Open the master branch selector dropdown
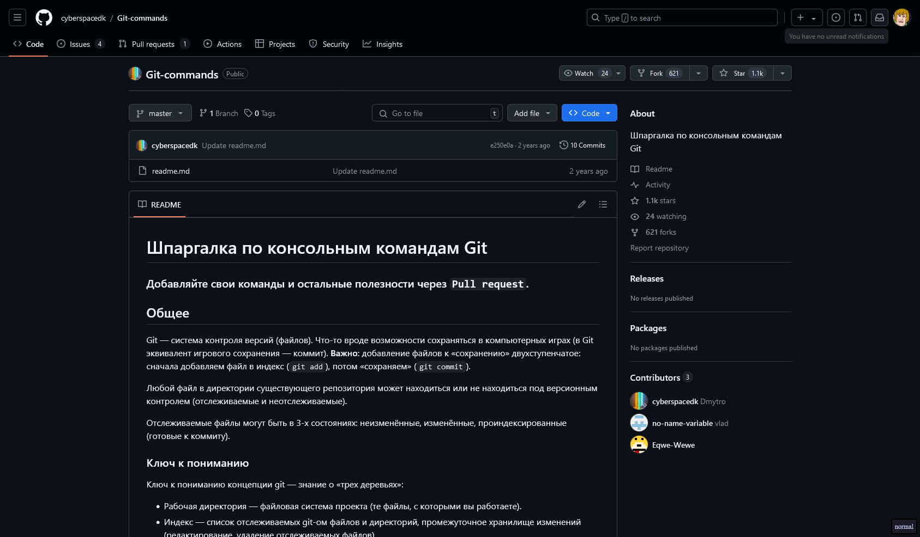 [x=160, y=113]
